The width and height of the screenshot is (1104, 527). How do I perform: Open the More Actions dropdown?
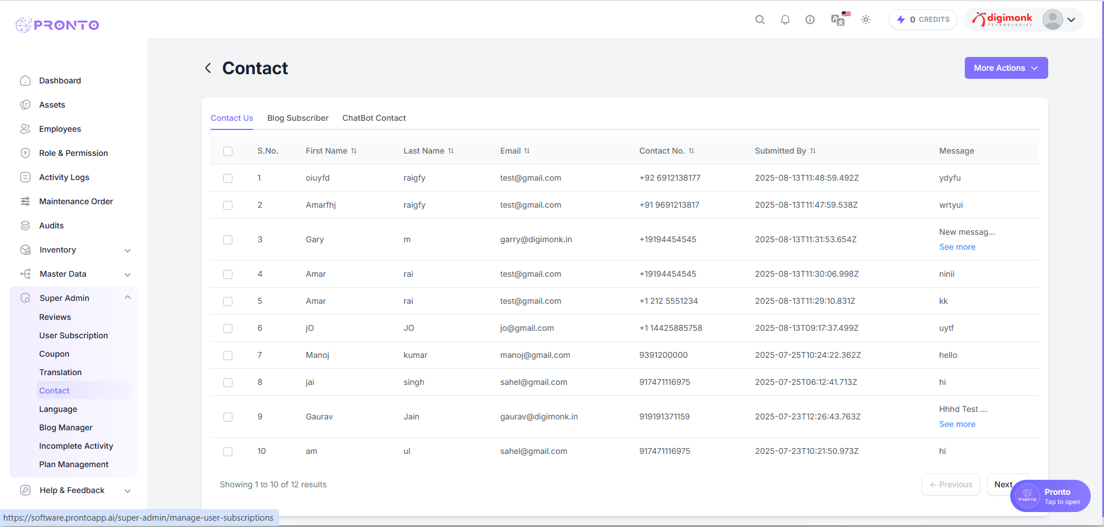click(x=1006, y=68)
